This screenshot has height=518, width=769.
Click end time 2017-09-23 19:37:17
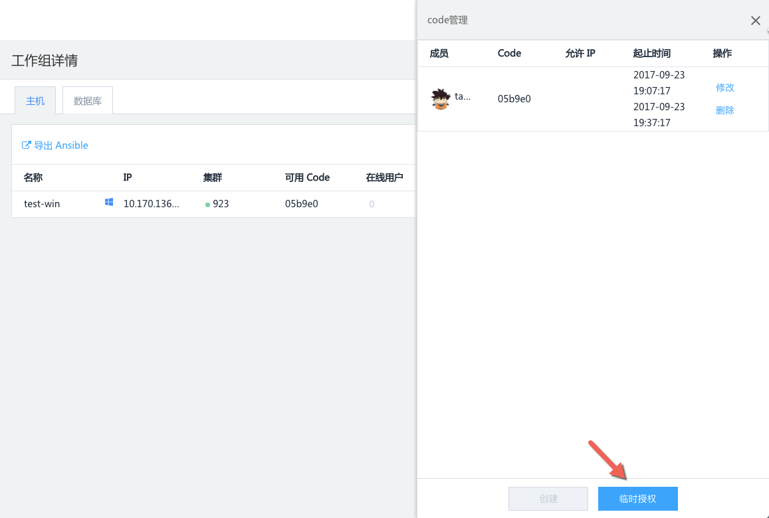click(x=659, y=115)
